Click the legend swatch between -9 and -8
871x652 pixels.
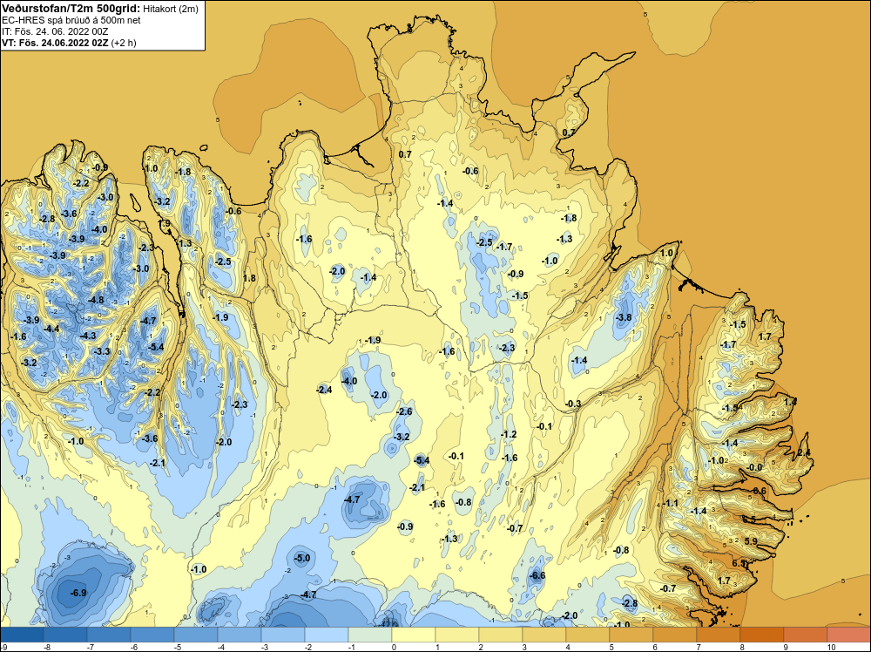point(23,635)
